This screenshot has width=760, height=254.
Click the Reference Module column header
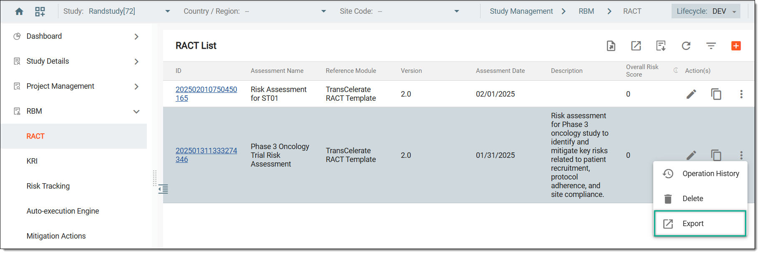351,71
